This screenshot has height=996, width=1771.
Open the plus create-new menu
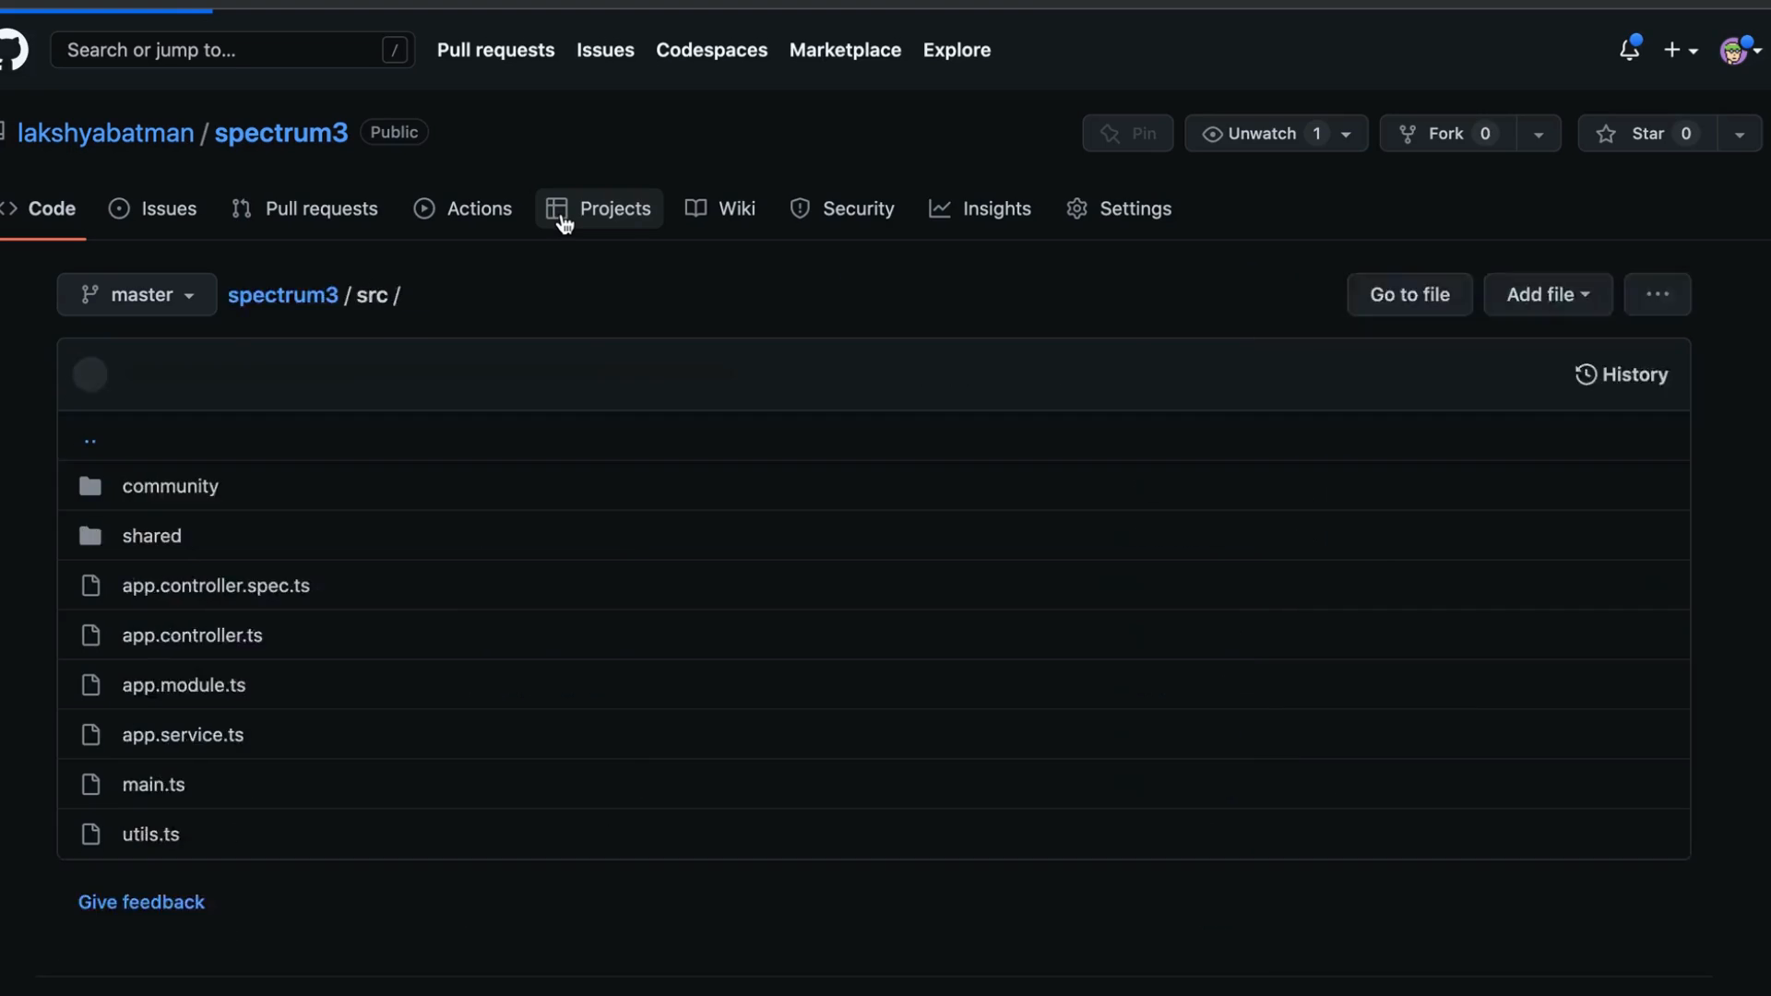tap(1680, 51)
